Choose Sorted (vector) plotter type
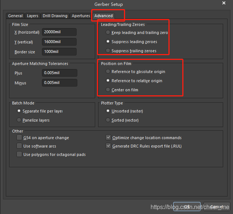Viewport: 233px width, 214px height. tap(108, 120)
